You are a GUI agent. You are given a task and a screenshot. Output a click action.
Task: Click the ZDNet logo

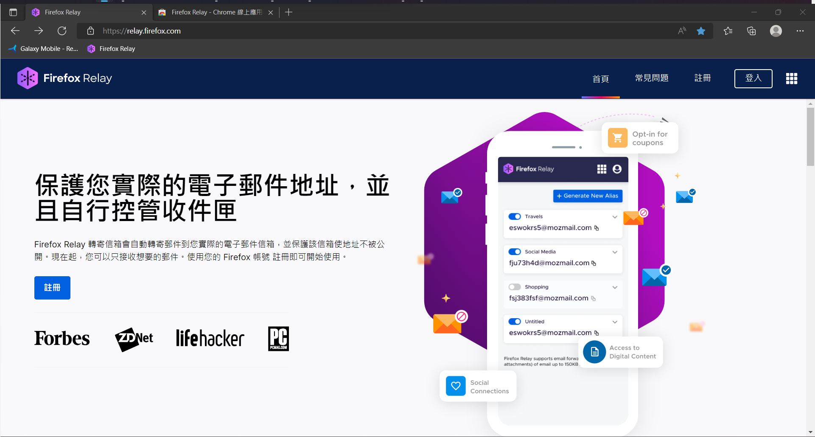(134, 339)
